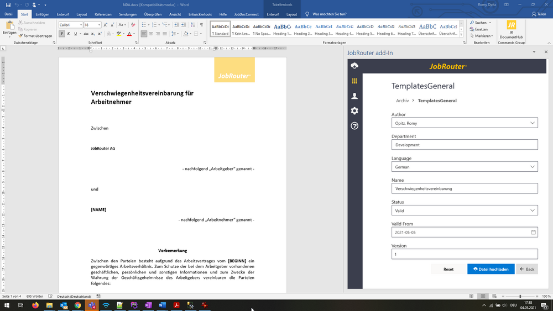This screenshot has width=553, height=311.
Task: Click the Datei hochladen button
Action: [x=491, y=269]
